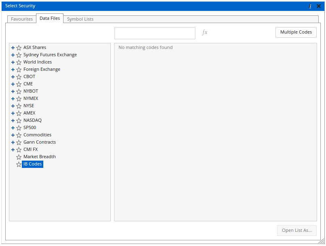This screenshot has height=246, width=326.
Task: Star the World Indices folder
Action: (x=19, y=62)
